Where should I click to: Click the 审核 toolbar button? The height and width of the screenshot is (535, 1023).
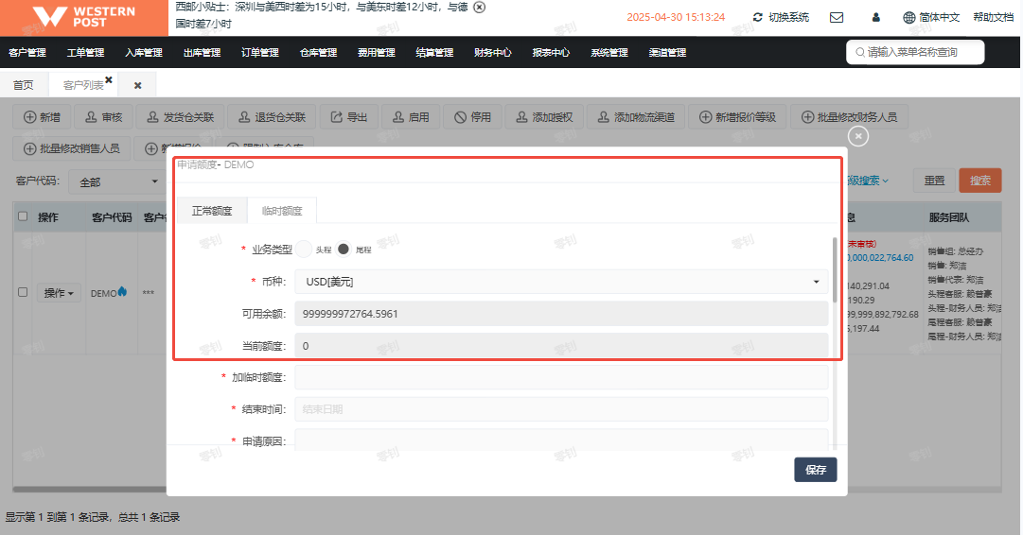click(104, 117)
